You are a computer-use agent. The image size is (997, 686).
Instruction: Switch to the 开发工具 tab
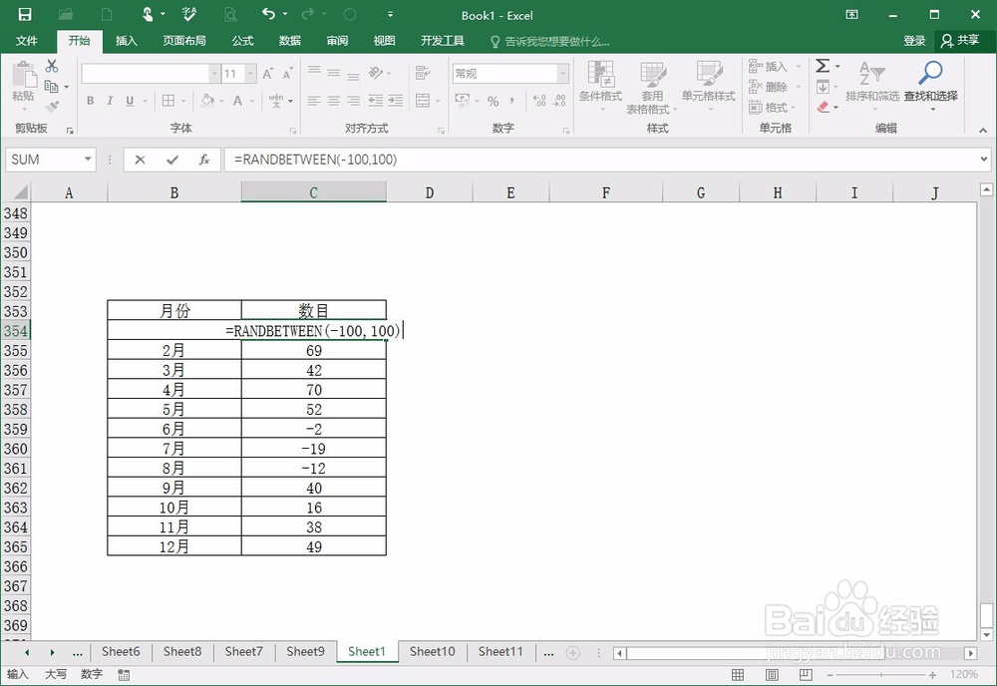pos(443,41)
